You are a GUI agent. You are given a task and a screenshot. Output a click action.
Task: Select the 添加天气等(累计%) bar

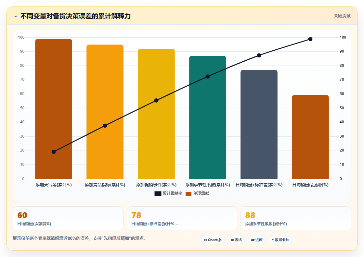point(54,109)
